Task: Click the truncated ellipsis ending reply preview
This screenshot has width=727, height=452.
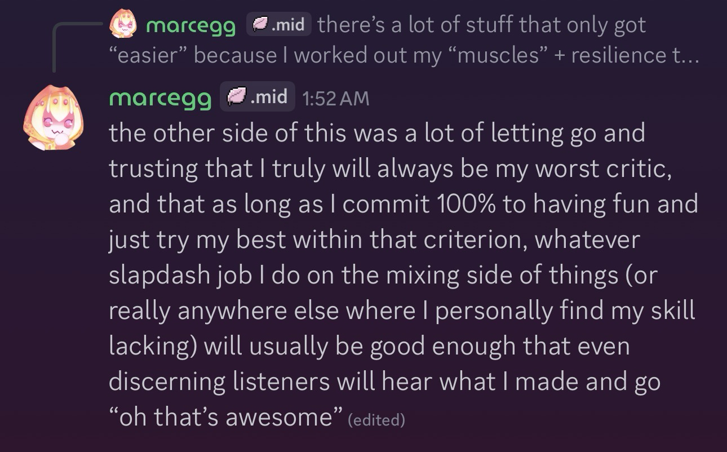Action: click(x=685, y=55)
